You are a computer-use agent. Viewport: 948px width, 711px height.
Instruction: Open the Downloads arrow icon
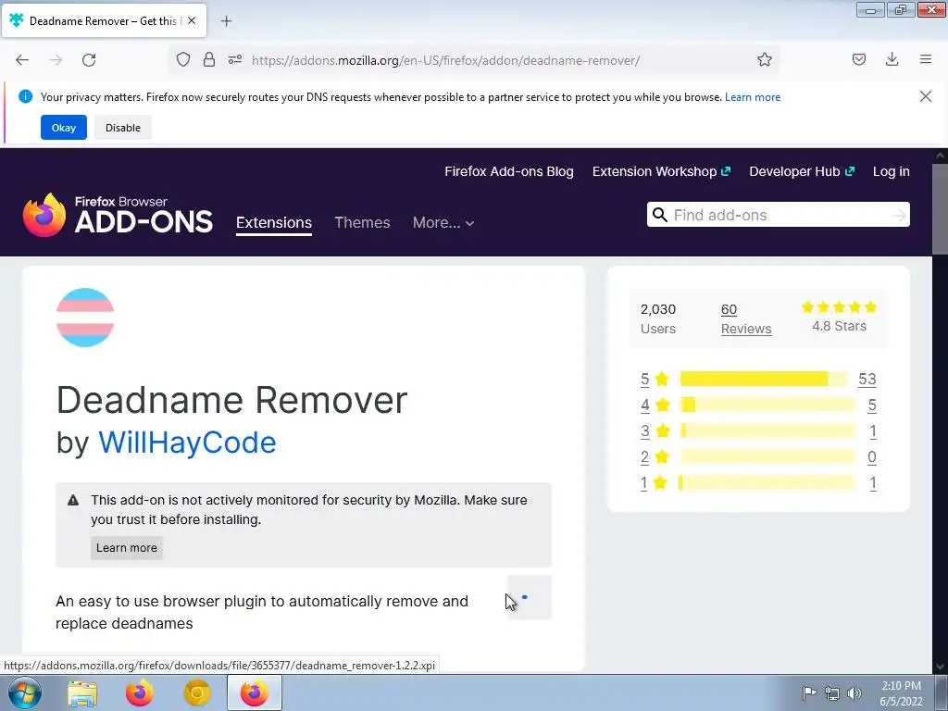(892, 59)
